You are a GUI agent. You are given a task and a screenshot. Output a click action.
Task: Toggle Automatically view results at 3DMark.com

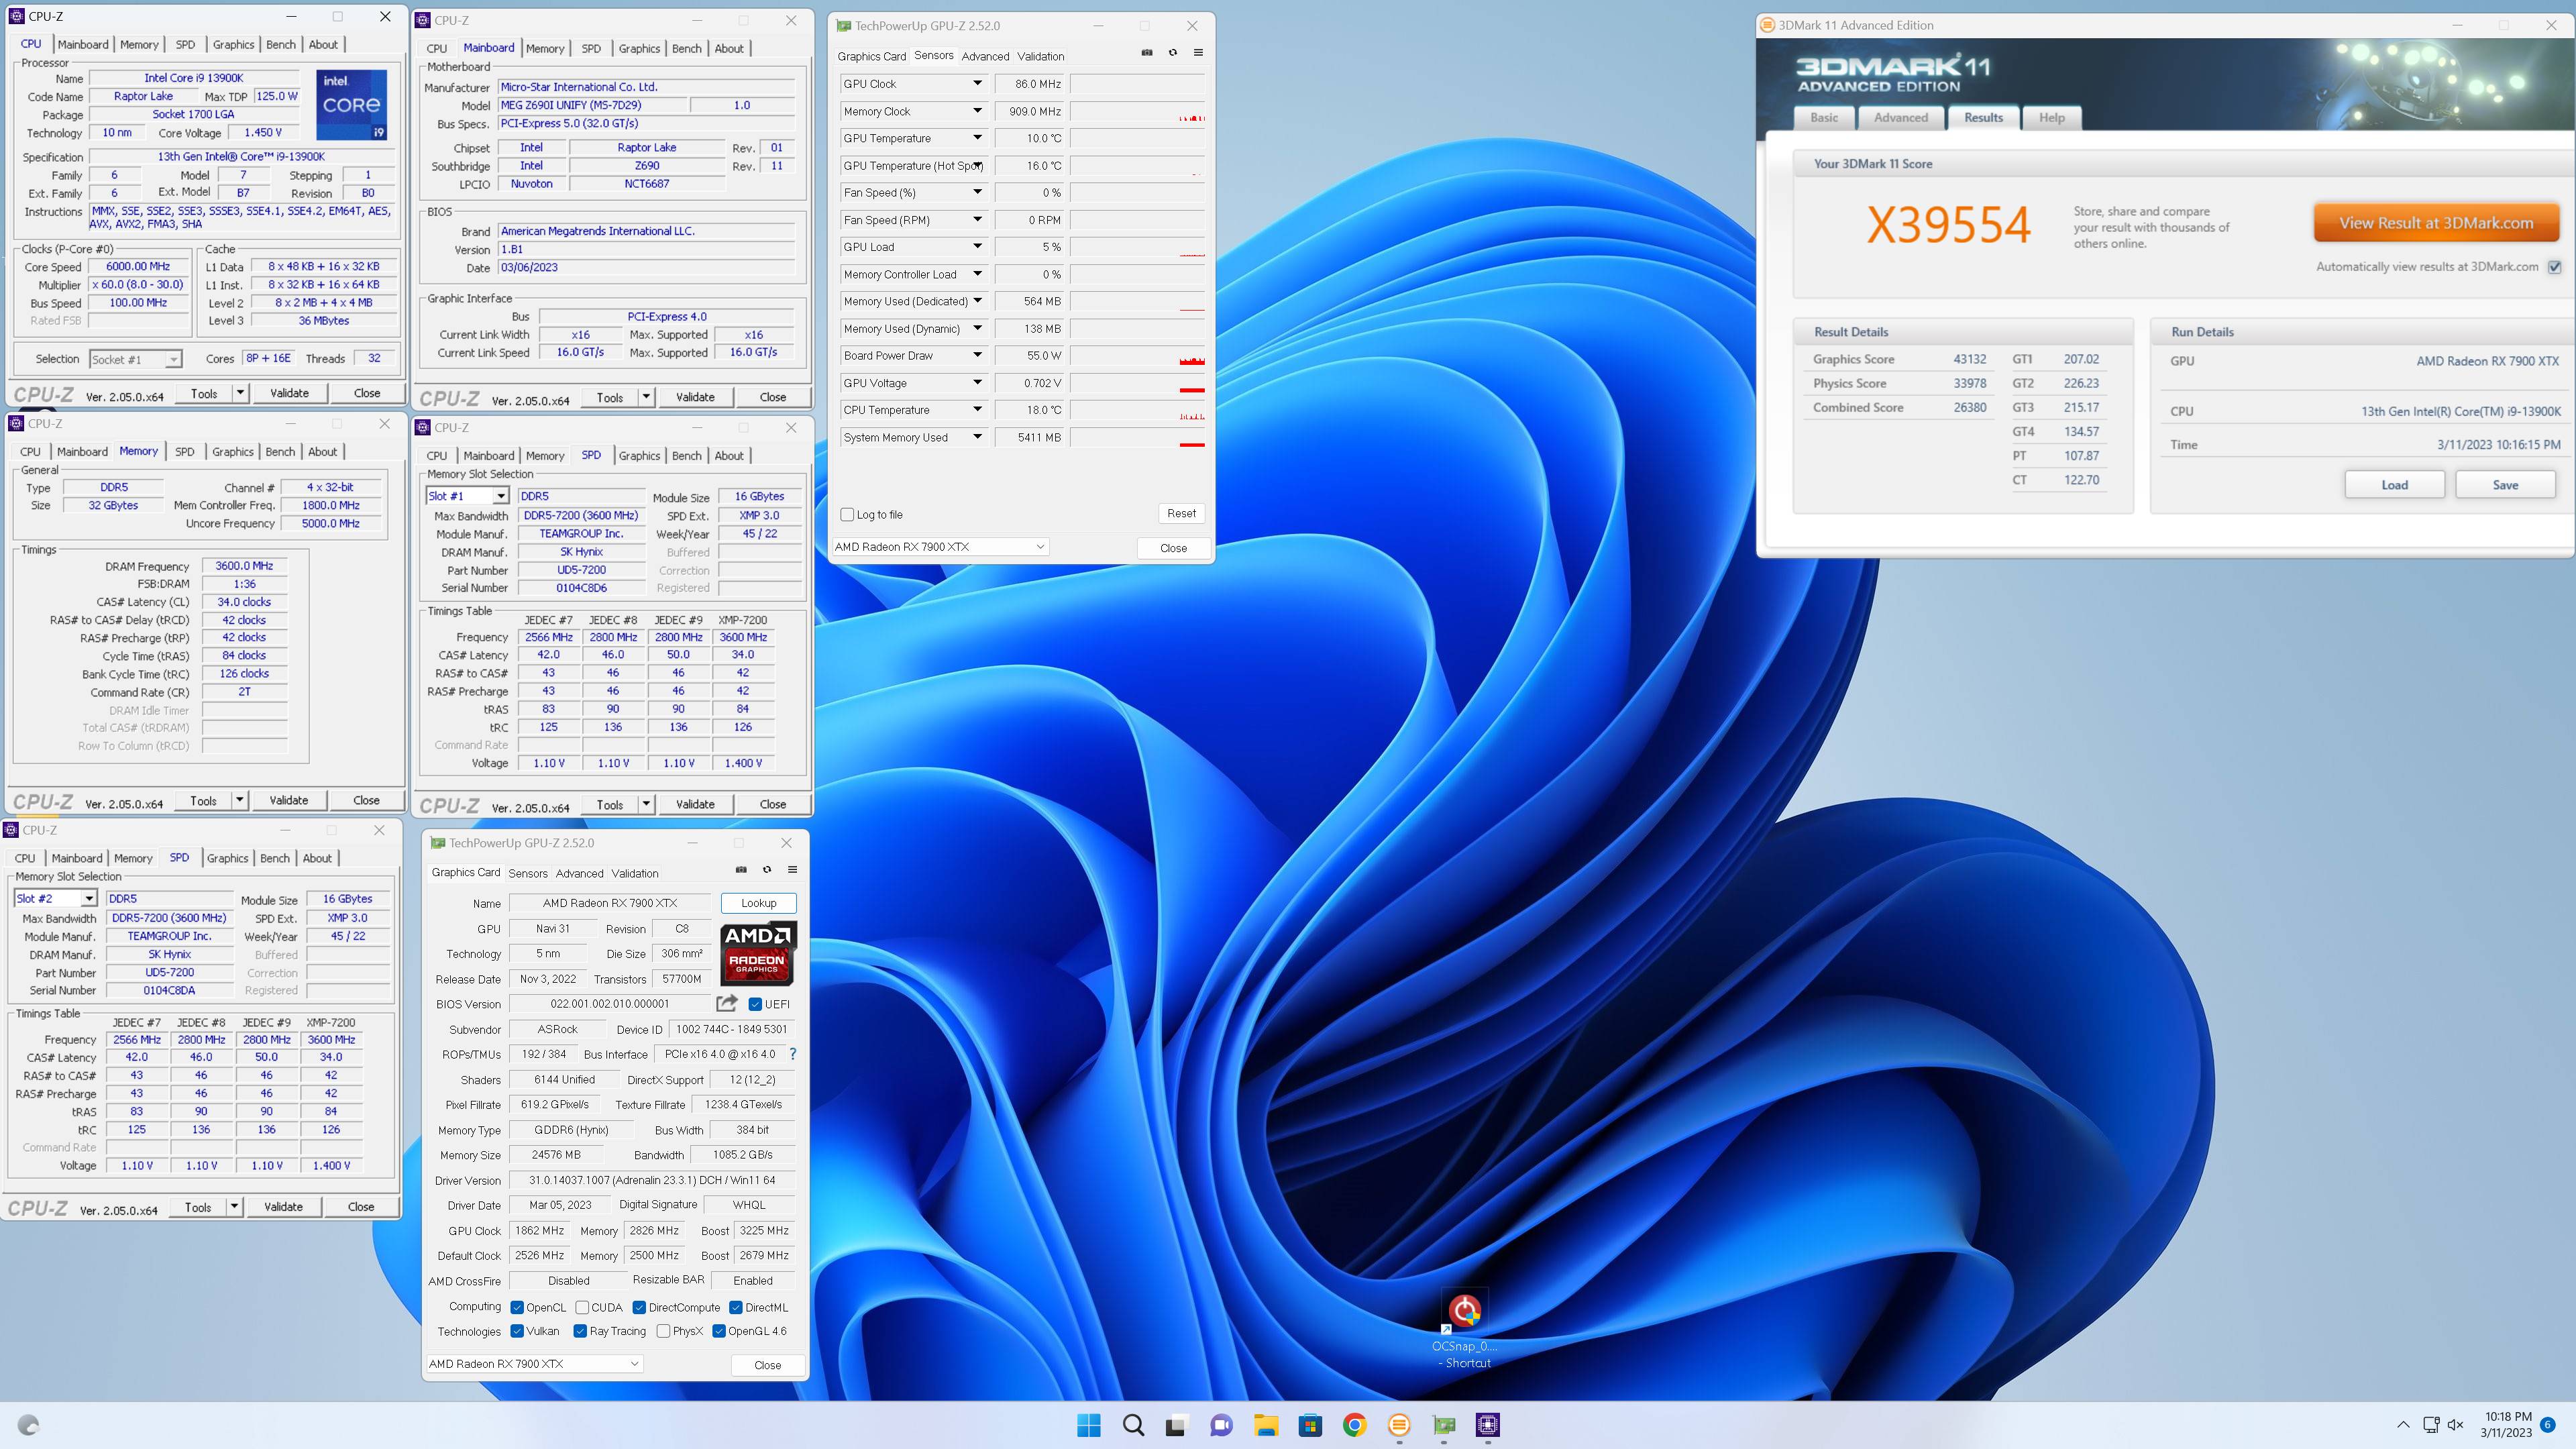click(x=2555, y=267)
